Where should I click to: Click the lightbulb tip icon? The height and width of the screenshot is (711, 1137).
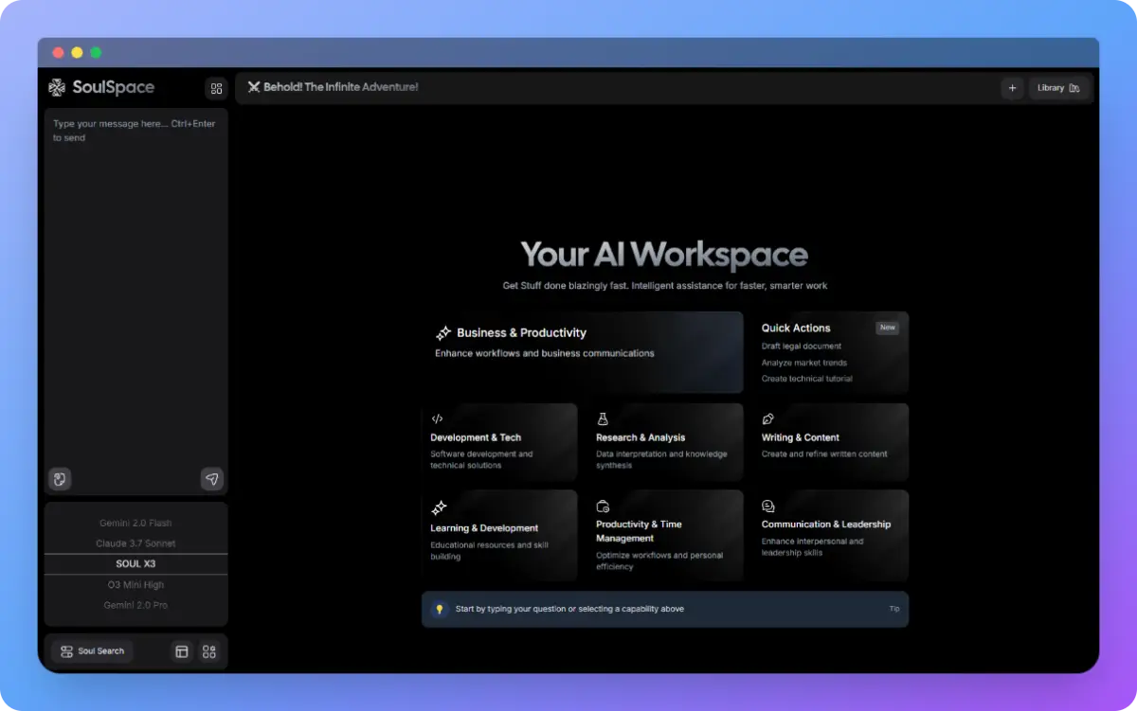[440, 609]
